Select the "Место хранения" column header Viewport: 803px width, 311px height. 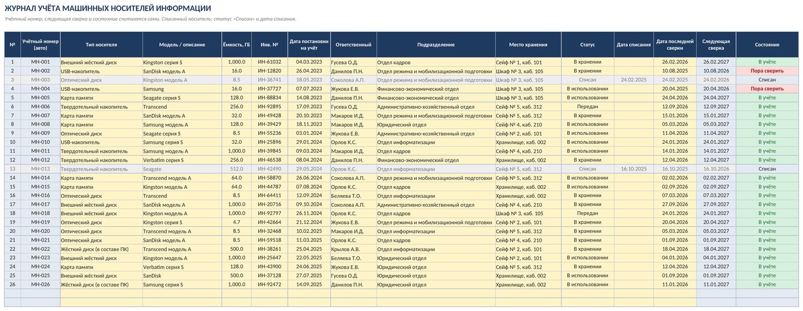coord(528,45)
